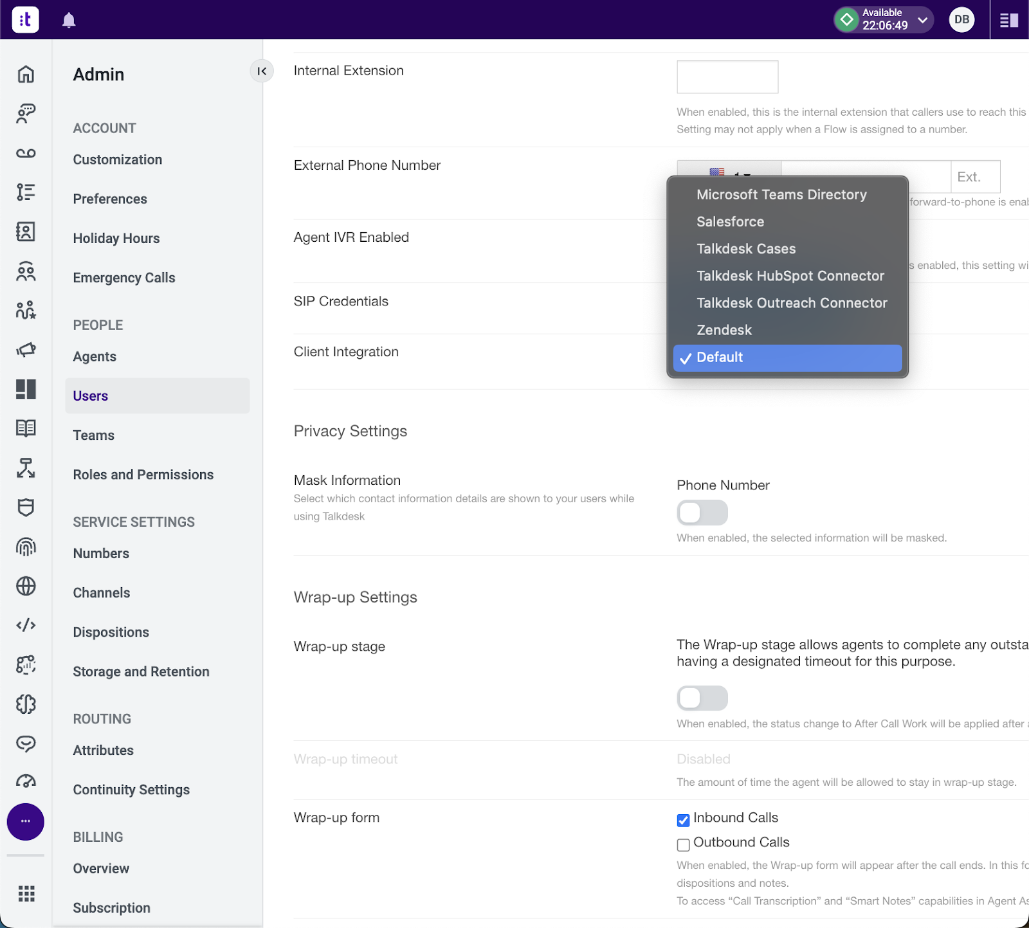Screen dimensions: 1029x928
Task: Open the Available status dropdown
Action: click(x=883, y=19)
